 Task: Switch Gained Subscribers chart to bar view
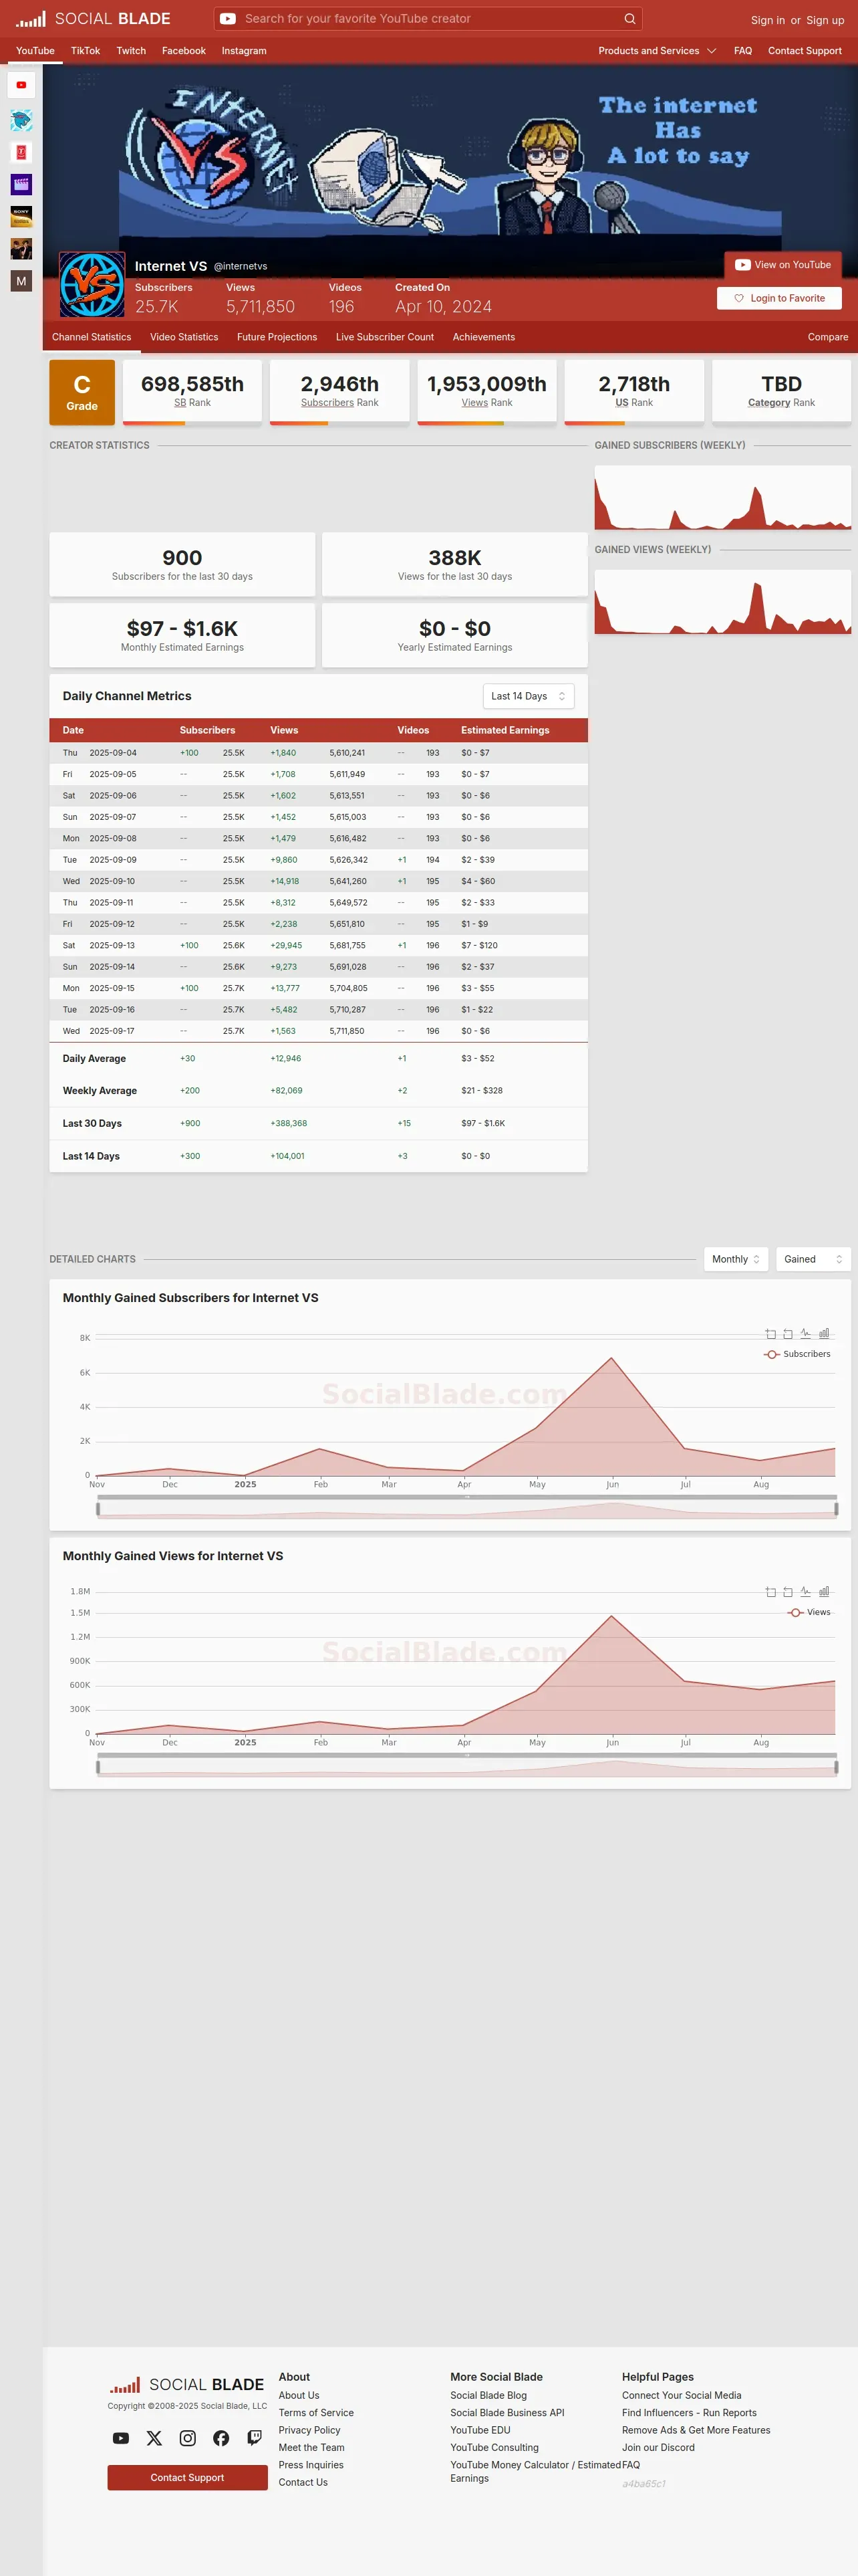[x=824, y=1334]
